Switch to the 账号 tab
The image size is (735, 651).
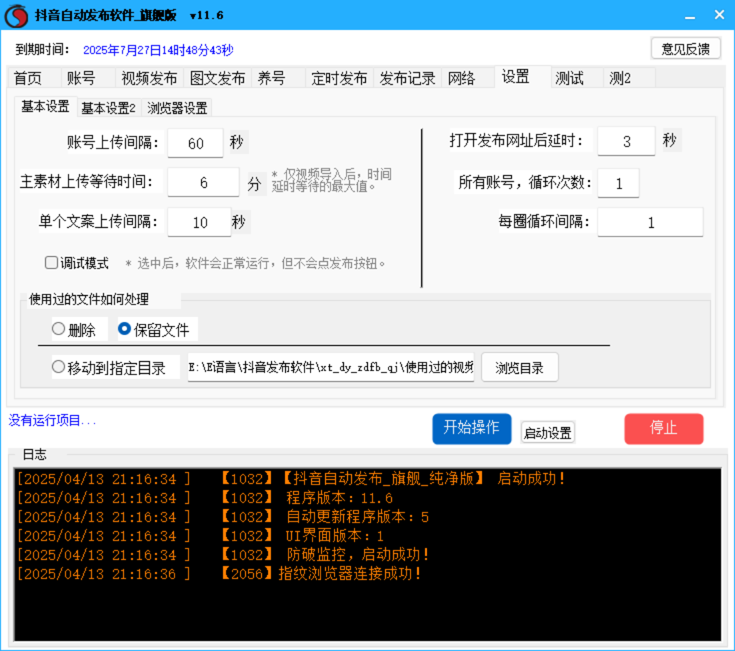pos(88,78)
